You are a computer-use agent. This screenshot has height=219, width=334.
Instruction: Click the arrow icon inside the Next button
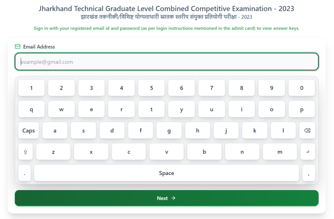174,198
